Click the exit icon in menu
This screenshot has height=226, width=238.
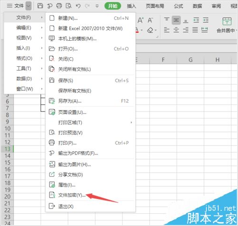(52, 206)
